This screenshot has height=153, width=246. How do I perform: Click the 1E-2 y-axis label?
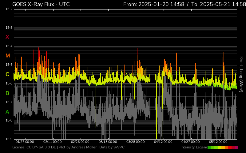click(x=9, y=9)
